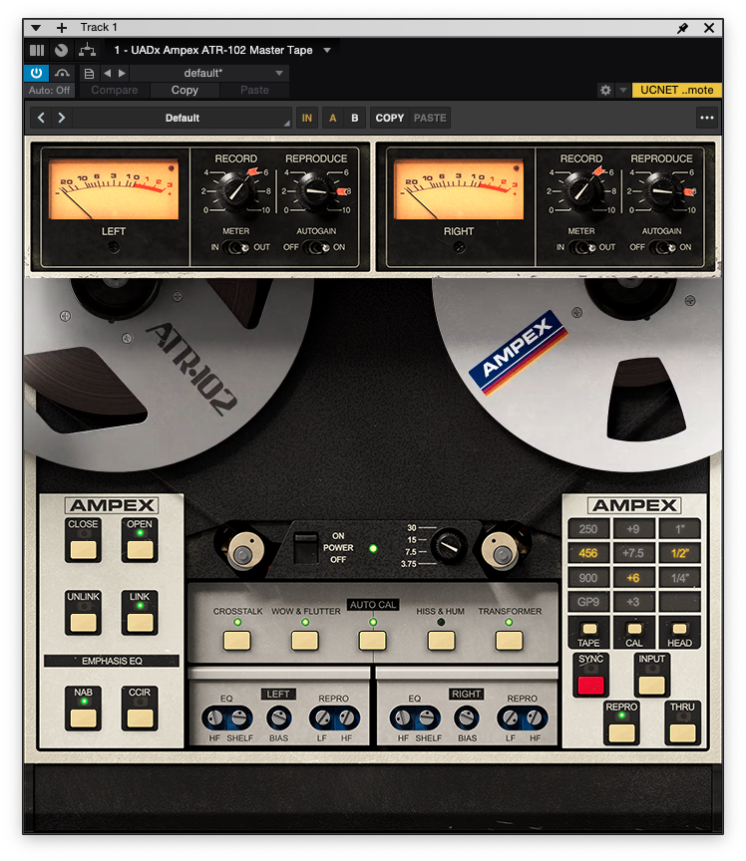Select the SYNC path button
This screenshot has width=746, height=861.
pos(591,685)
